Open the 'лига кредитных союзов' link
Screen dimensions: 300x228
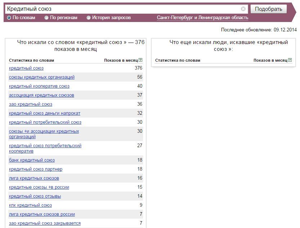tap(34, 178)
